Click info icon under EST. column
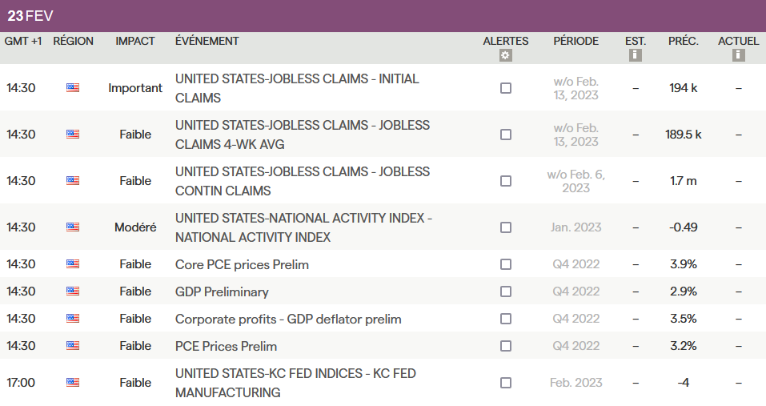This screenshot has width=766, height=406. point(636,55)
